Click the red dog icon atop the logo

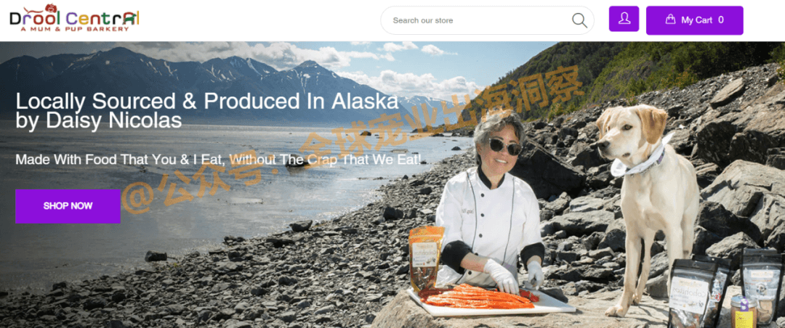51,9
